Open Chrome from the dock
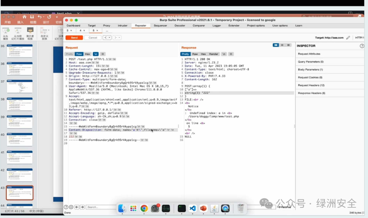Screen dimensions: 368x218 click(x=144, y=209)
